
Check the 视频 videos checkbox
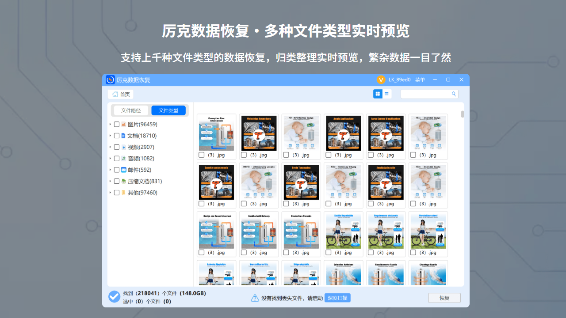pyautogui.click(x=117, y=147)
